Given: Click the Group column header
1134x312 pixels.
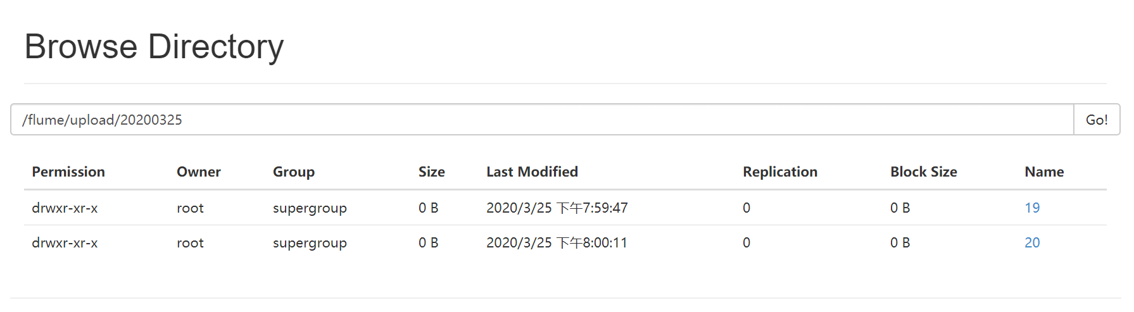Looking at the screenshot, I should (294, 172).
